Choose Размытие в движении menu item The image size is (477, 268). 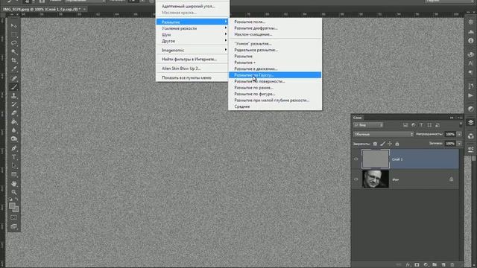(275, 68)
